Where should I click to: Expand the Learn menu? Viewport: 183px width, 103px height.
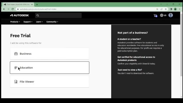click(x=39, y=22)
